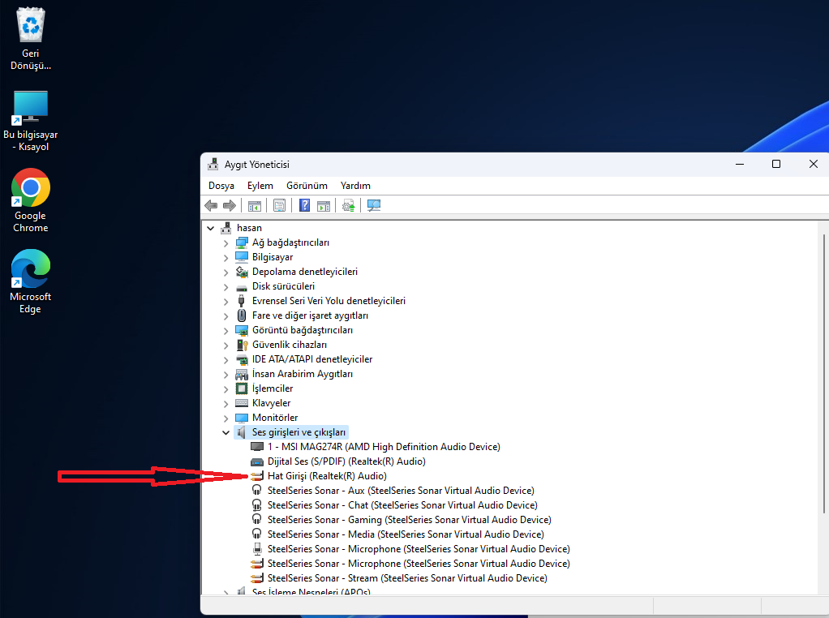
Task: Select SteelSeries Sonar - Chat device
Action: click(x=402, y=505)
